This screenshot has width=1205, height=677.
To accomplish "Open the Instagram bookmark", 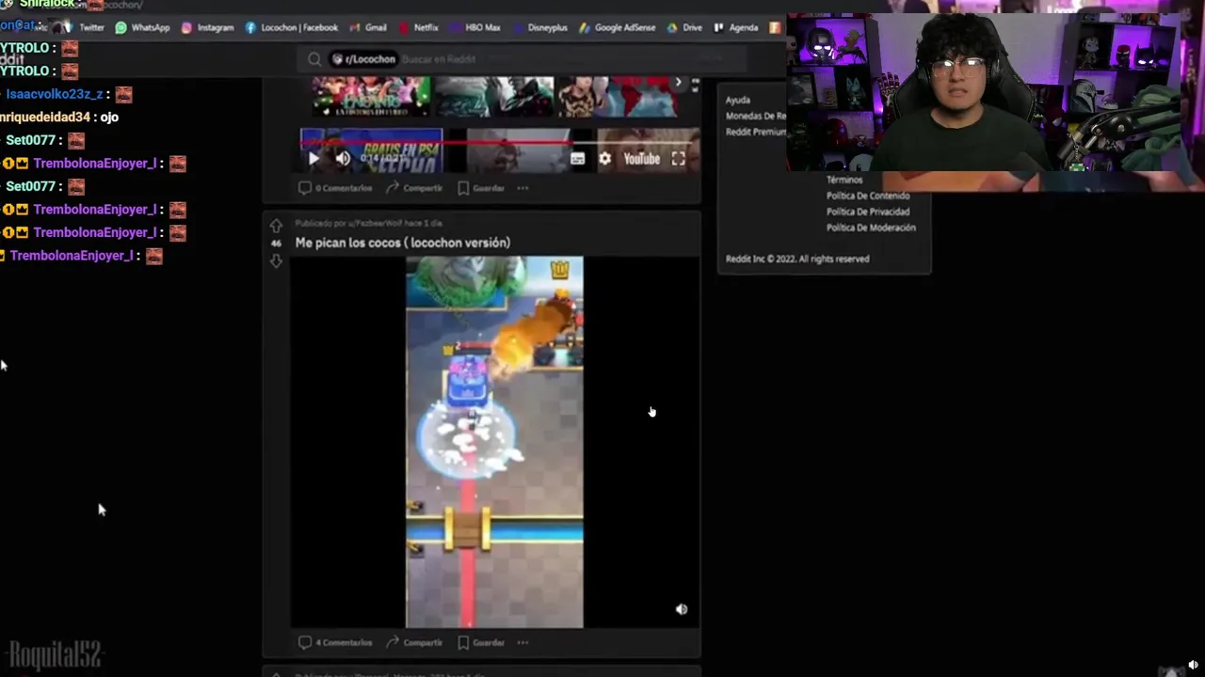I will coord(207,27).
